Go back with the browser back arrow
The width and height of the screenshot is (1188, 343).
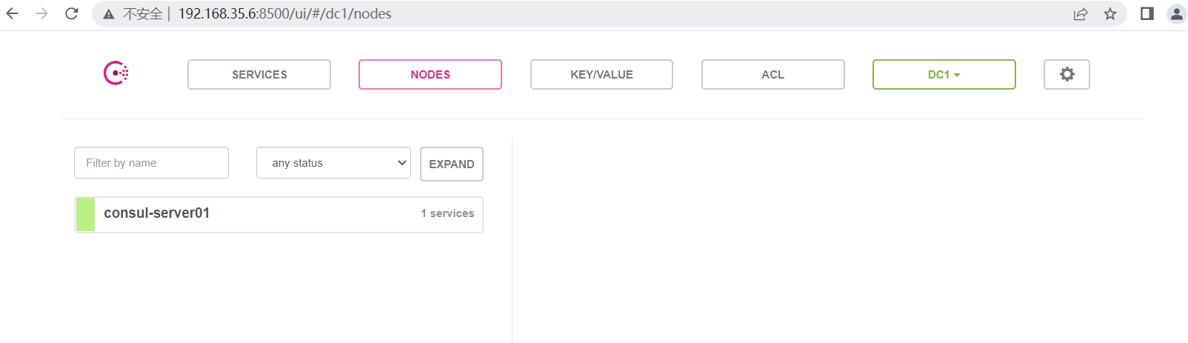[13, 13]
